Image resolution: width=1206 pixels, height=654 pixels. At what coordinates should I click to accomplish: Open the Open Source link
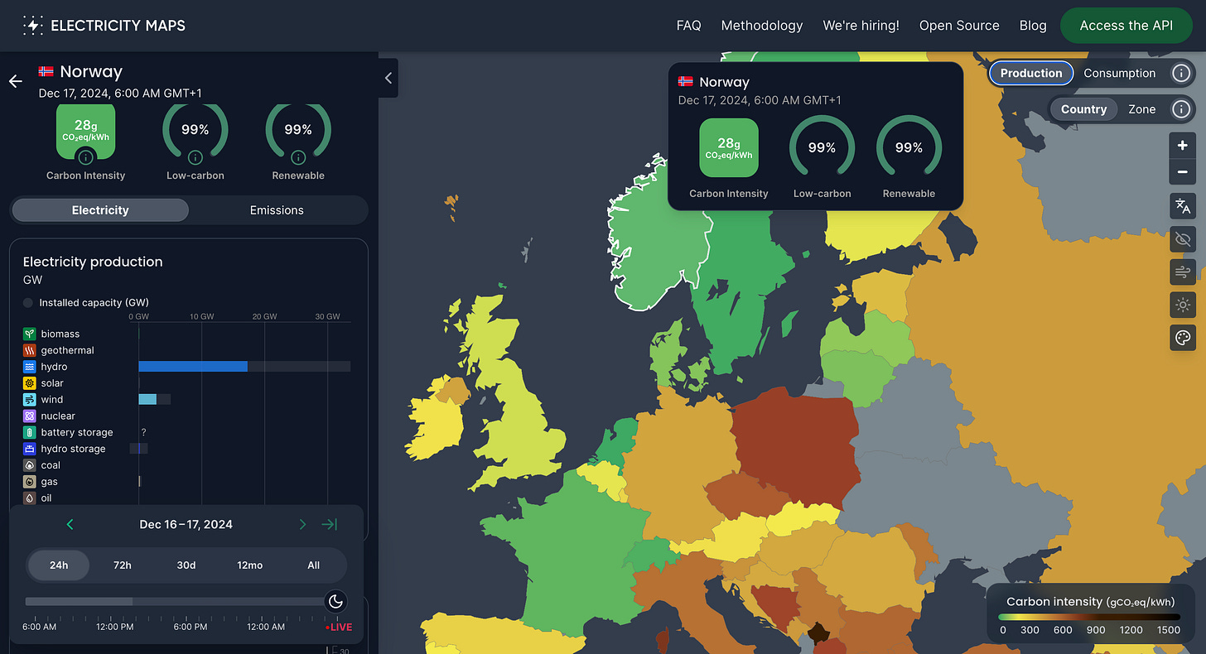[x=959, y=26]
